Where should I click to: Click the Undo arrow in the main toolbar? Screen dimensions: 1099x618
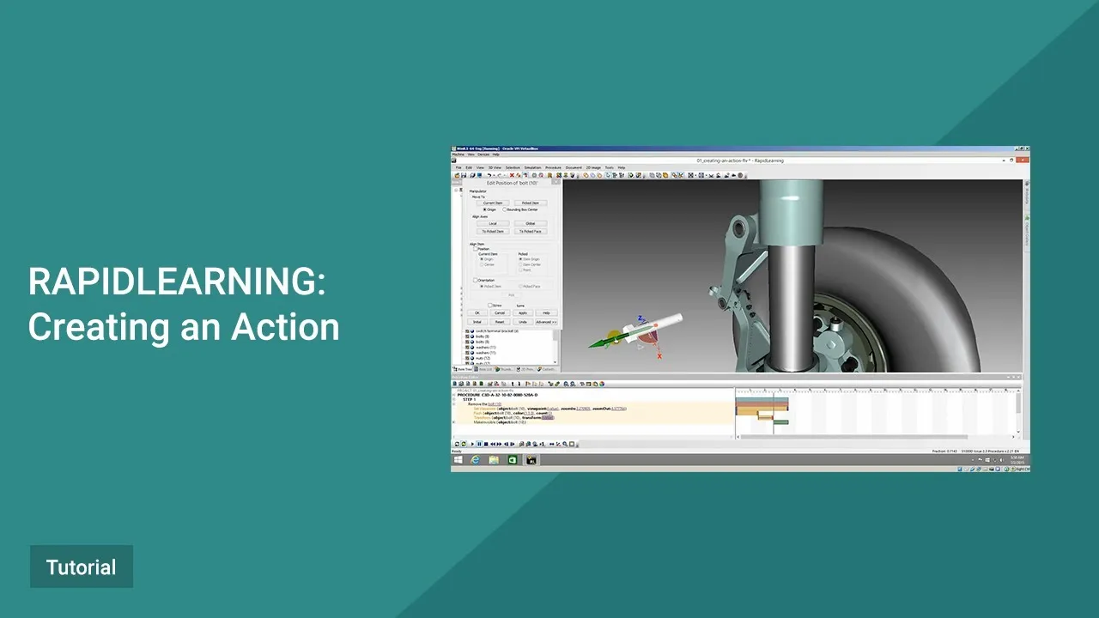[x=489, y=175]
